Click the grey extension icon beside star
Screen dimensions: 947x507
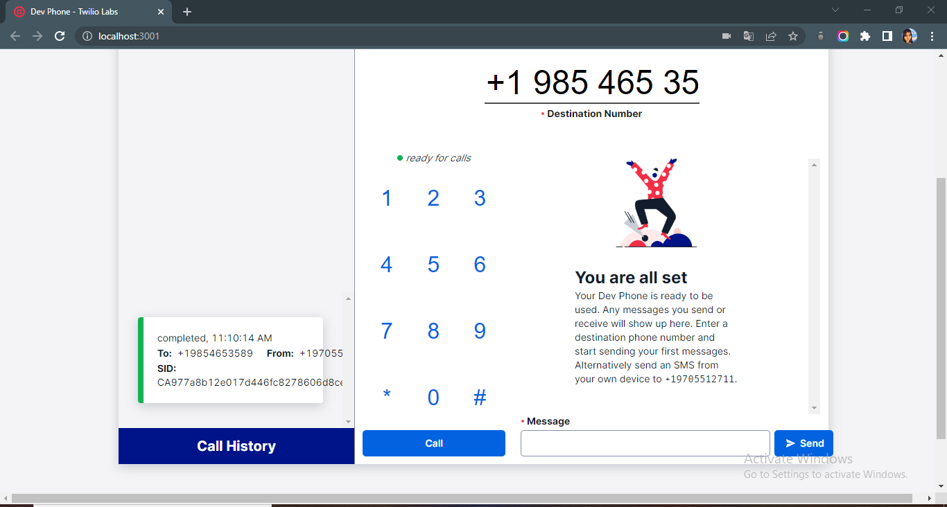(x=821, y=36)
